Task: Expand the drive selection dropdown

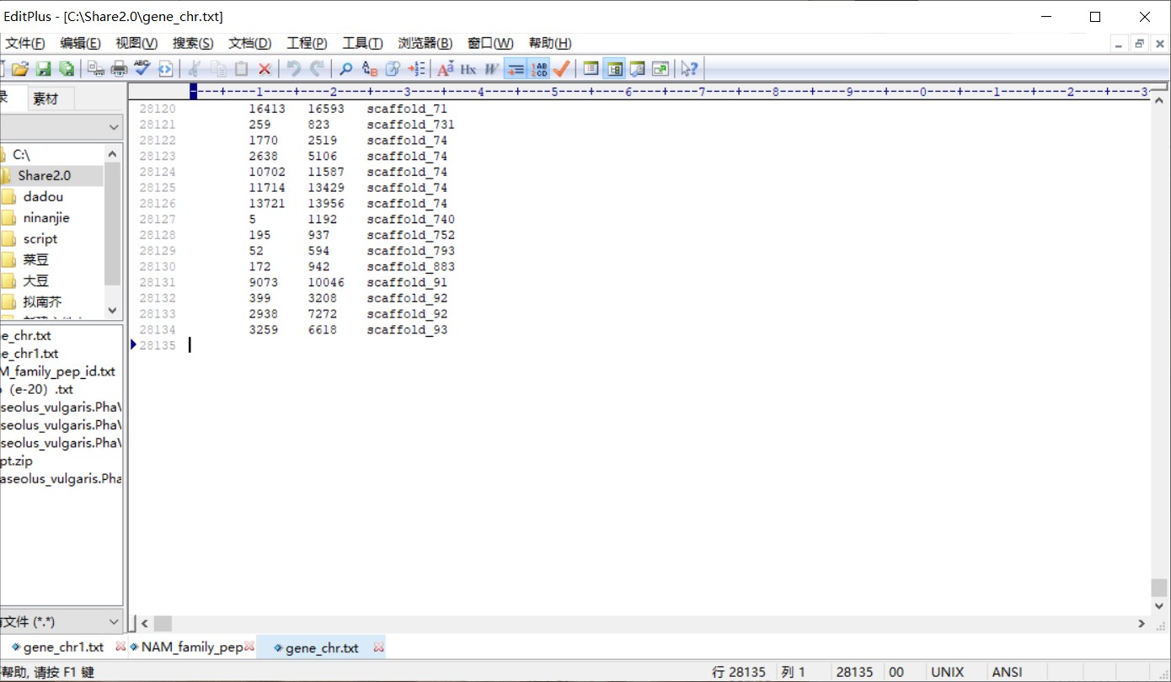Action: pyautogui.click(x=114, y=127)
